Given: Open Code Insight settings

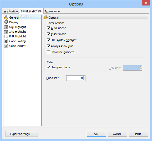Looking at the screenshot, I should click(17, 46).
